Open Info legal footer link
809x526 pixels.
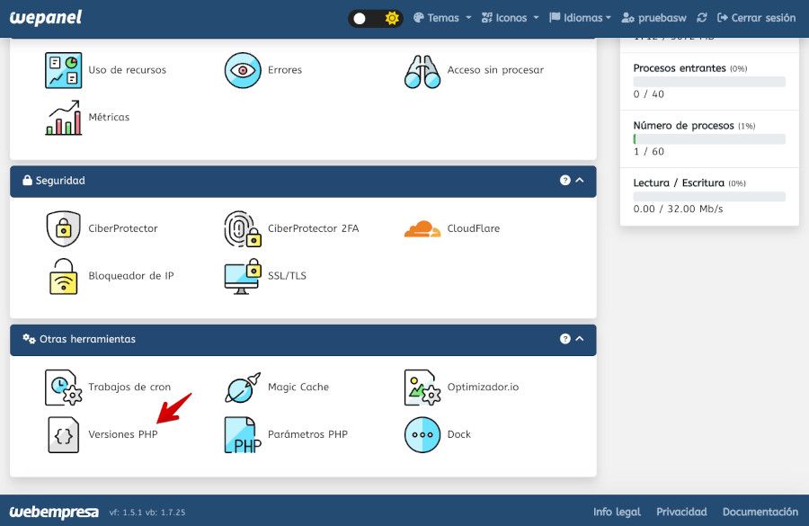tap(617, 512)
